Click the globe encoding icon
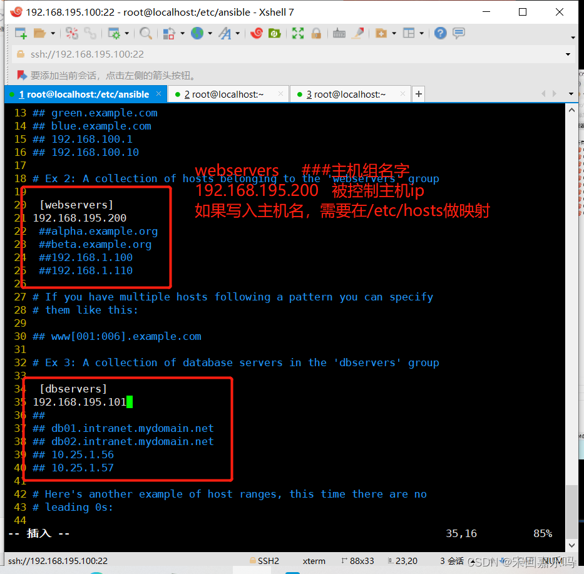This screenshot has width=584, height=574. point(197,34)
